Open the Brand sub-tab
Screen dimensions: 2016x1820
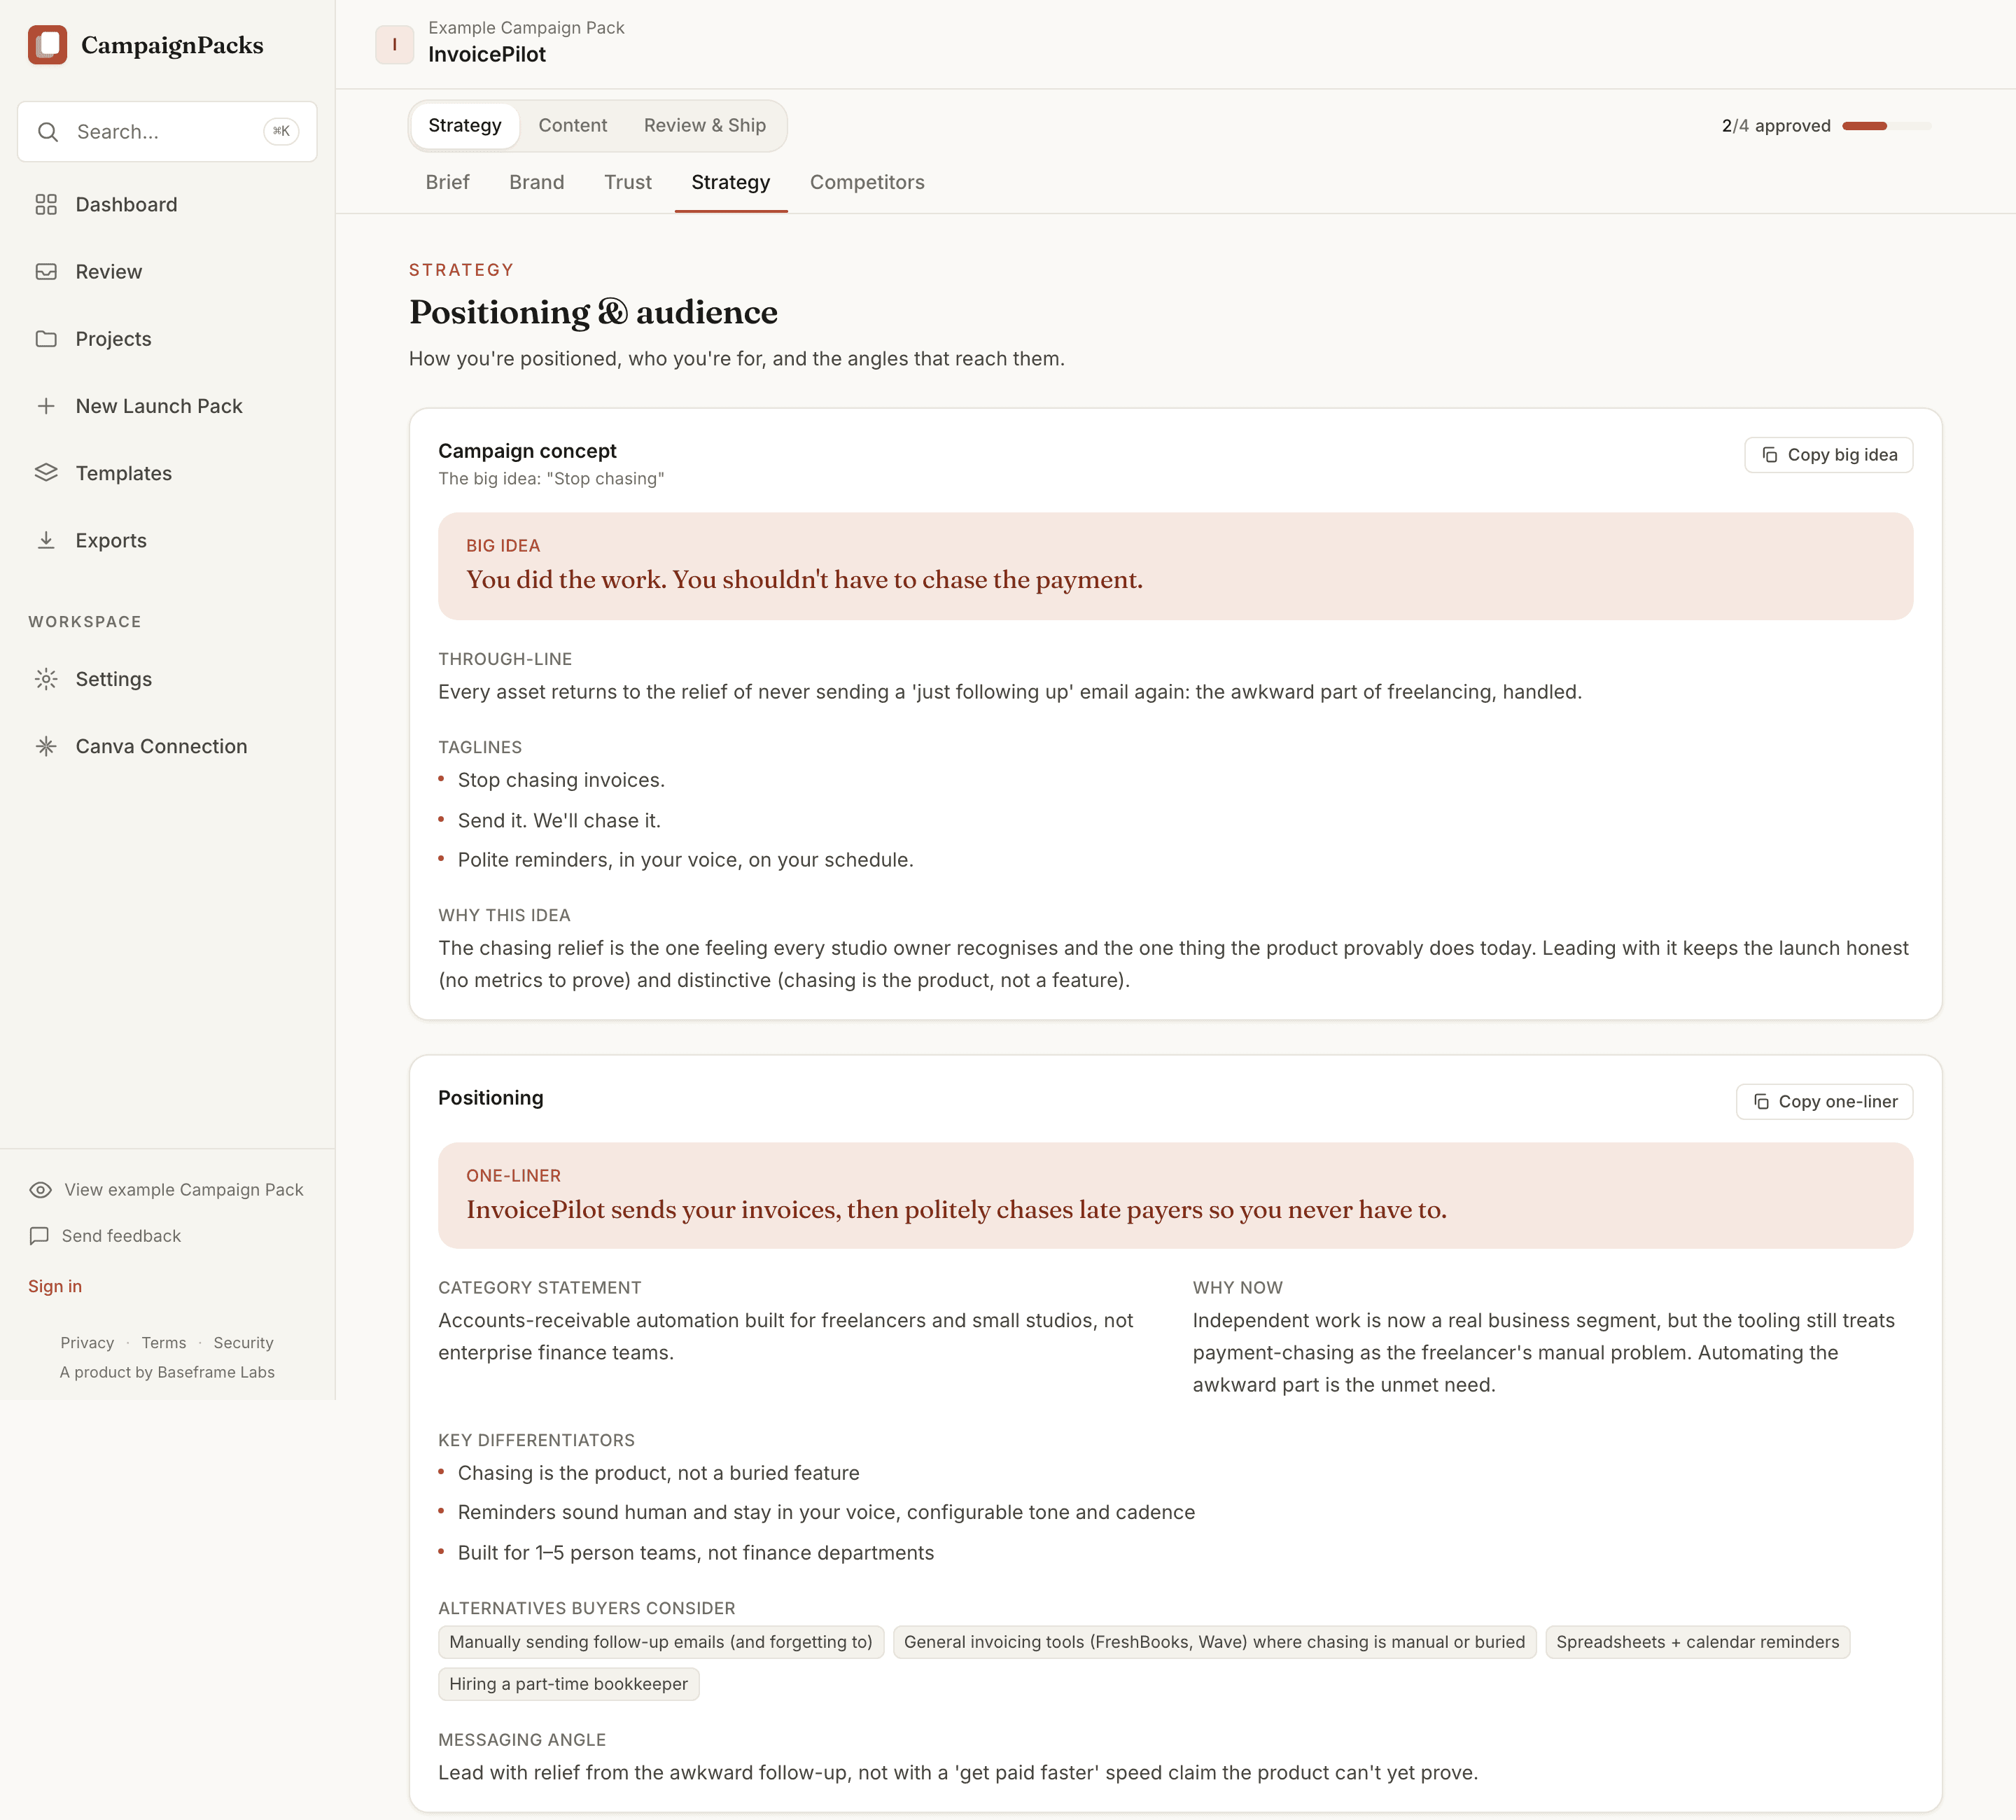point(537,182)
